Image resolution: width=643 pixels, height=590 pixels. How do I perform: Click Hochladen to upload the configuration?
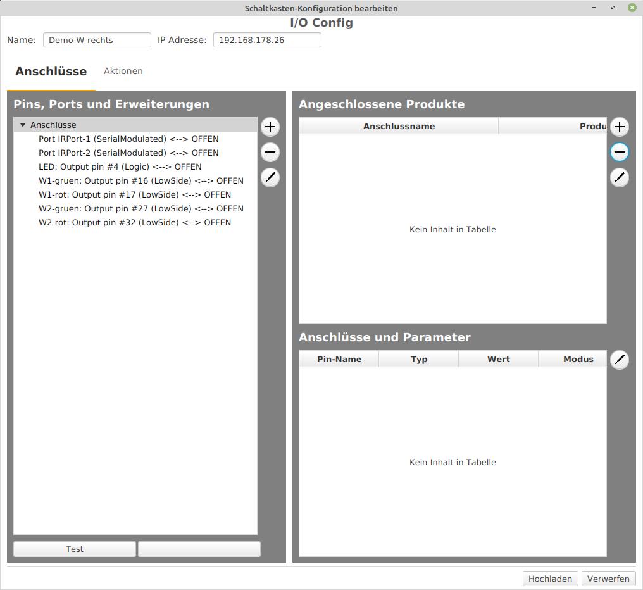pos(549,578)
